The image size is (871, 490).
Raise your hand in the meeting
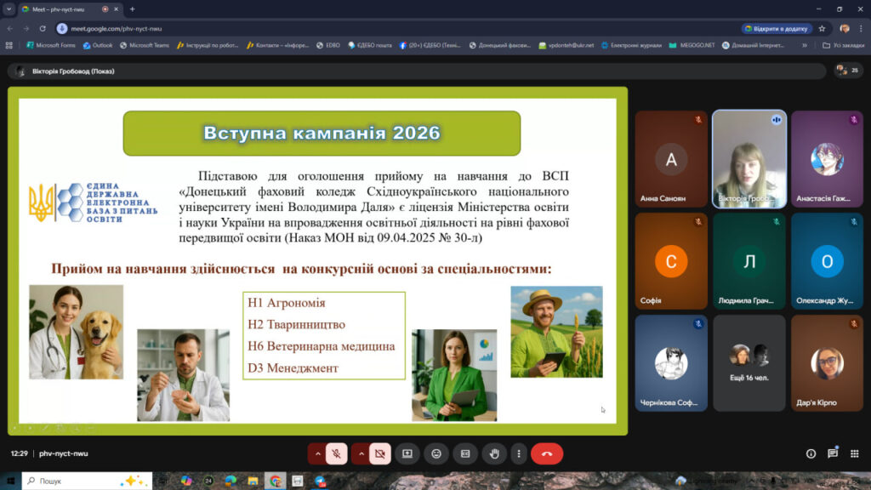pos(494,453)
